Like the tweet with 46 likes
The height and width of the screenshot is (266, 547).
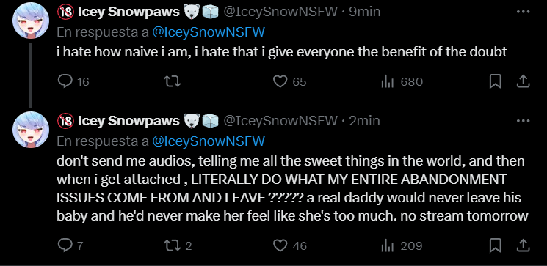point(280,245)
